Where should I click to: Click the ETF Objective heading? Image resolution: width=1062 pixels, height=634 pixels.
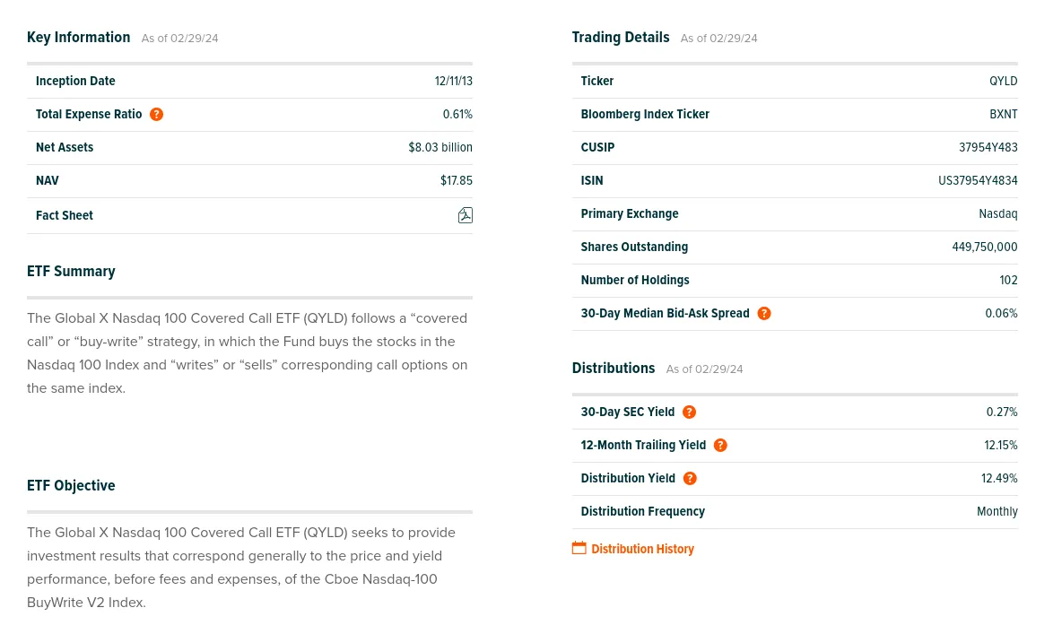[71, 486]
